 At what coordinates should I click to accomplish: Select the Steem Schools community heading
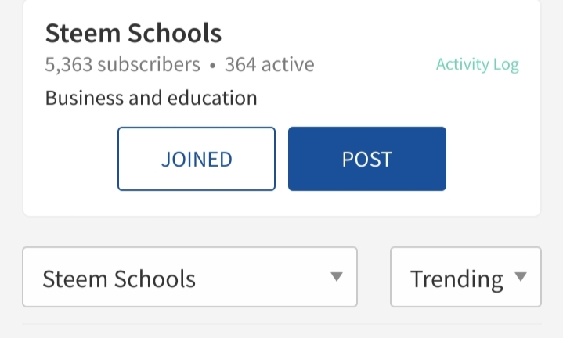(133, 33)
